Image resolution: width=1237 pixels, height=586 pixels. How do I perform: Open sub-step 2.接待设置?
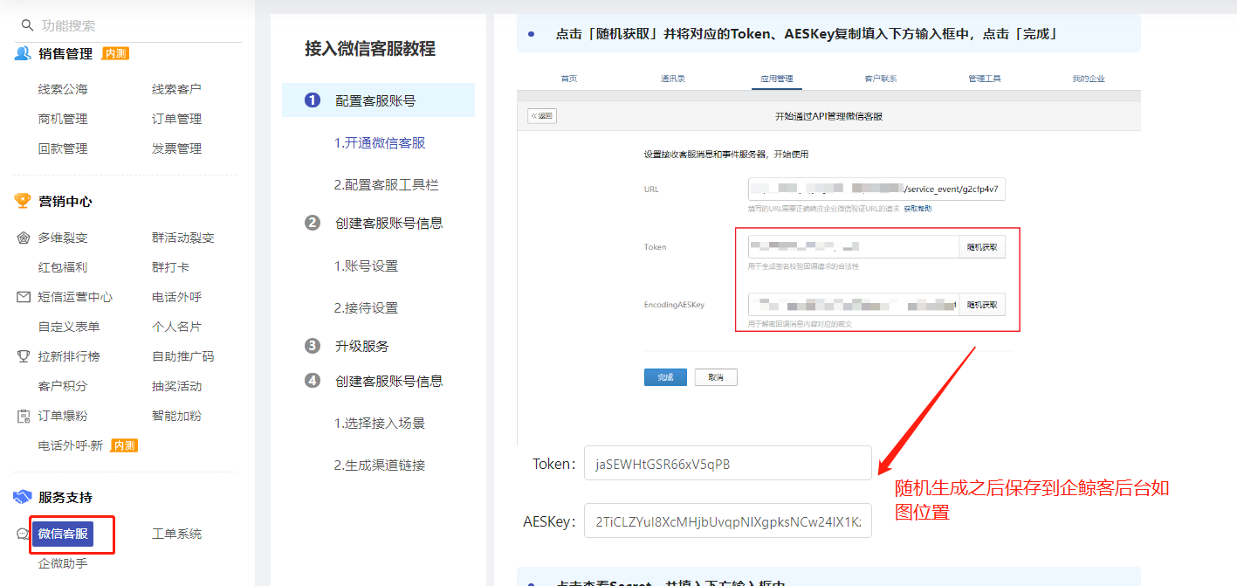click(367, 308)
